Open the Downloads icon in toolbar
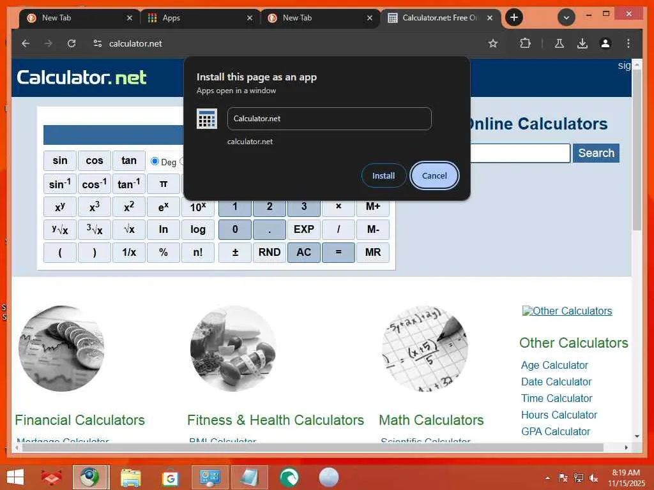The height and width of the screenshot is (490, 654). click(x=582, y=43)
